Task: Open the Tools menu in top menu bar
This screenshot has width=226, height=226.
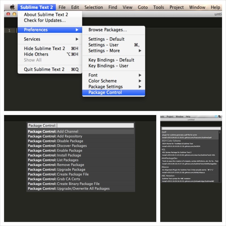Action: tap(158, 7)
